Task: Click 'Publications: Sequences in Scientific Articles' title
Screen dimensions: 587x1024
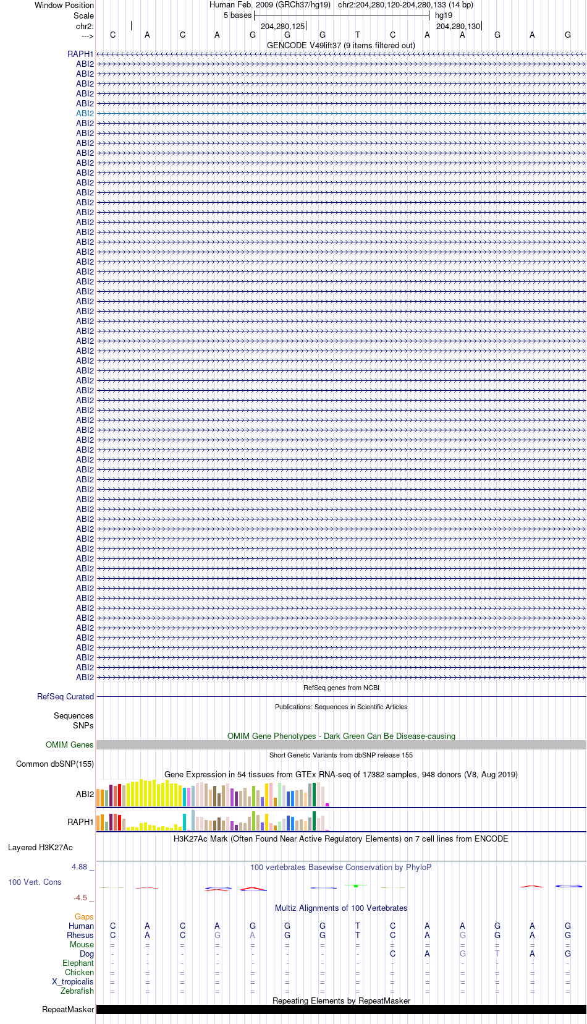Action: pos(341,707)
